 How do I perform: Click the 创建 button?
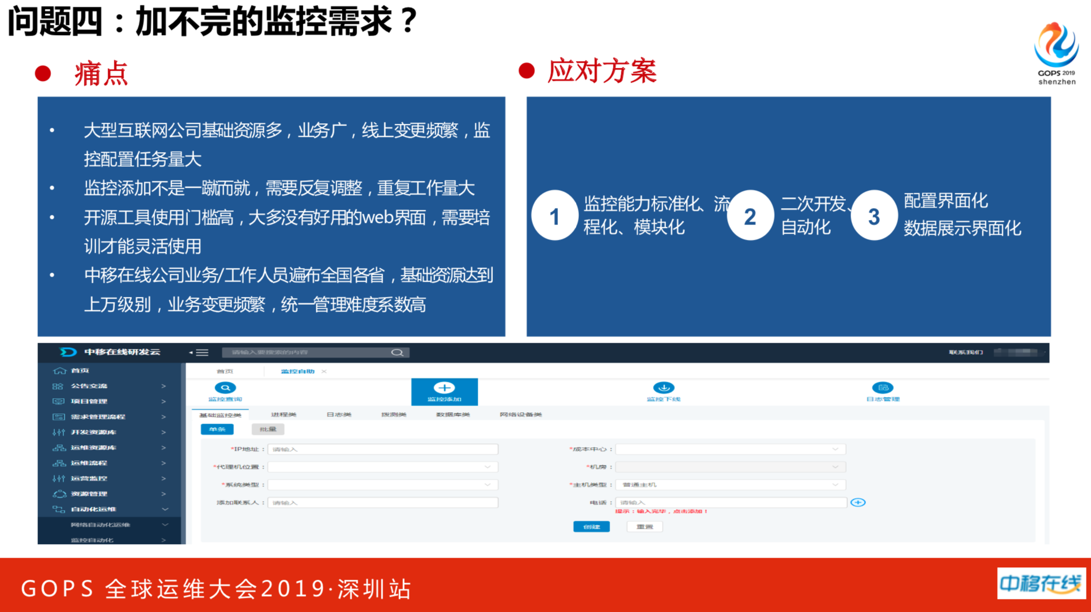(591, 527)
